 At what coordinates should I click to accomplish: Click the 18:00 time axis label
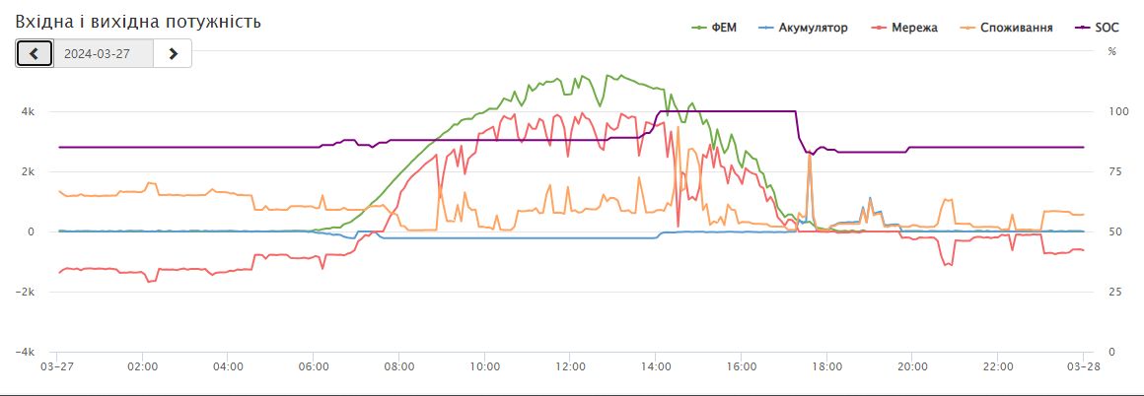point(826,366)
